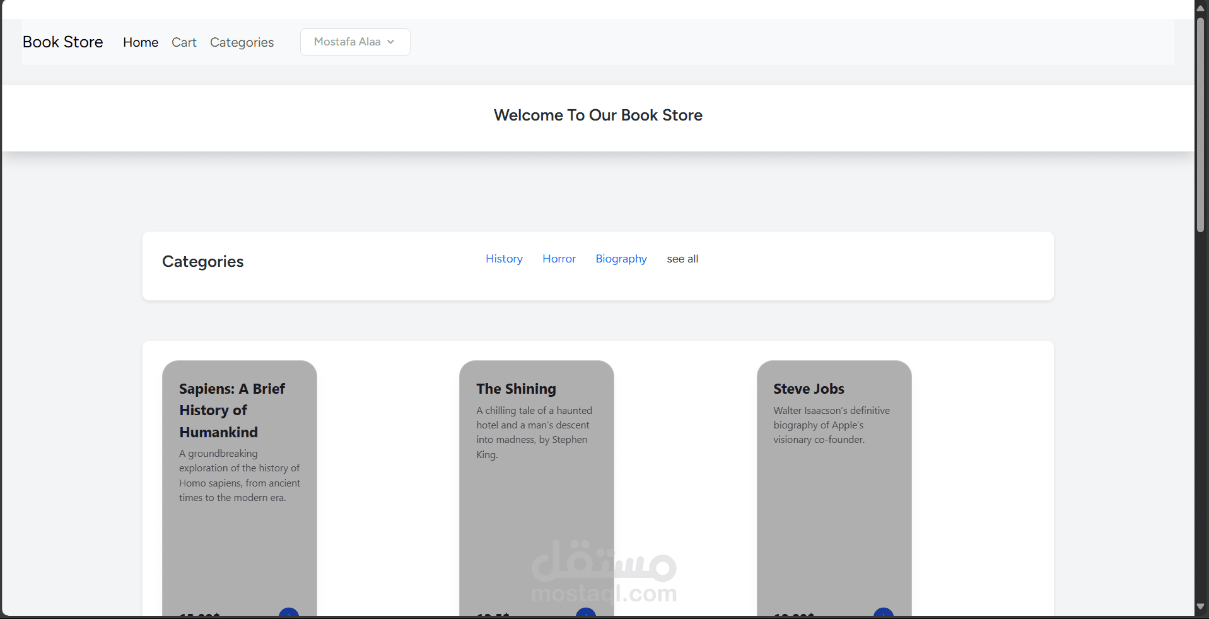Image resolution: width=1209 pixels, height=619 pixels.
Task: Expand the Mostafa Alaa user dropdown
Action: 355,42
